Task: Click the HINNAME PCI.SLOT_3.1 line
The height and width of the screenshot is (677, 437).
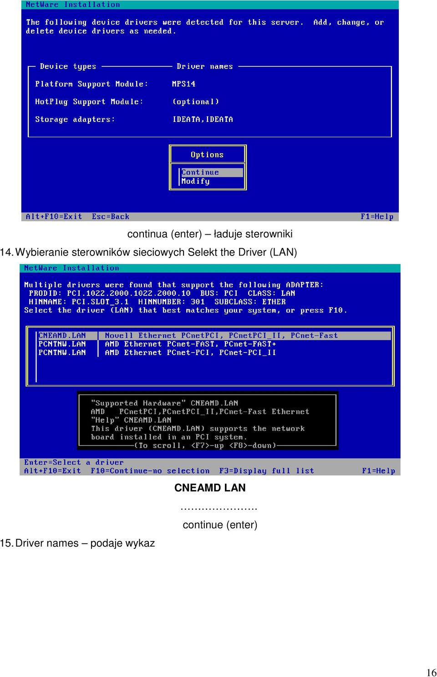Action: 157,301
